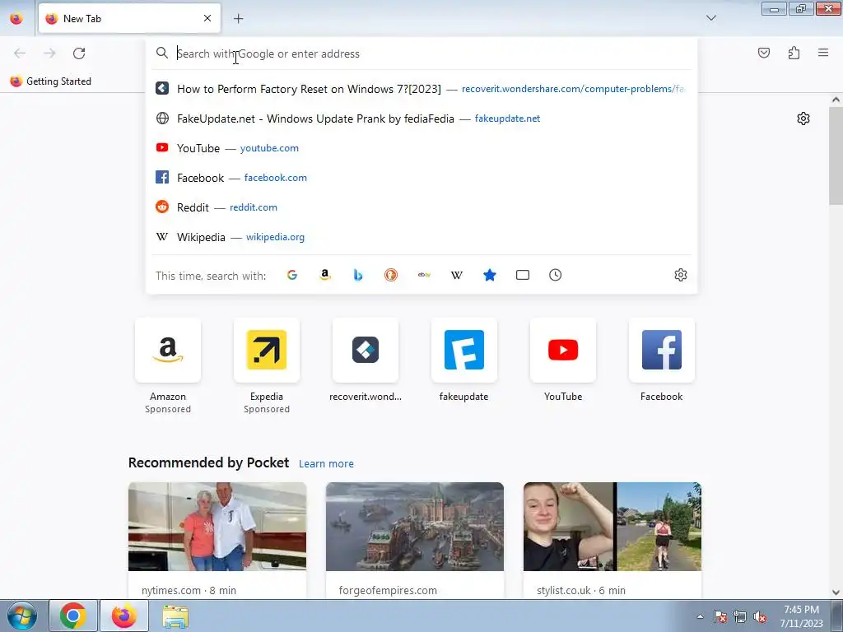The image size is (843, 632).
Task: Open the Getting Started bookmark
Action: [x=50, y=81]
